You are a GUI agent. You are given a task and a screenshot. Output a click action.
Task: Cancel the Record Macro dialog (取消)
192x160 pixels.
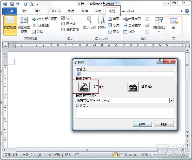(x=164, y=124)
